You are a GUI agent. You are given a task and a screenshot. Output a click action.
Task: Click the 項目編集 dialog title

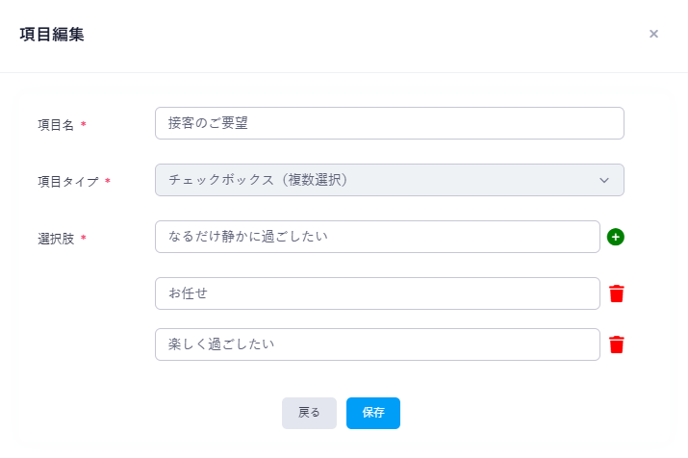(x=52, y=35)
